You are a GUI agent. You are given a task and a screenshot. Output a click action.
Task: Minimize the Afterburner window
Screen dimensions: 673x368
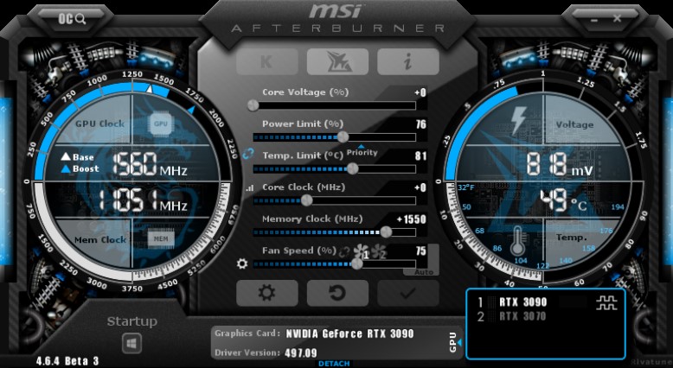[x=594, y=19]
